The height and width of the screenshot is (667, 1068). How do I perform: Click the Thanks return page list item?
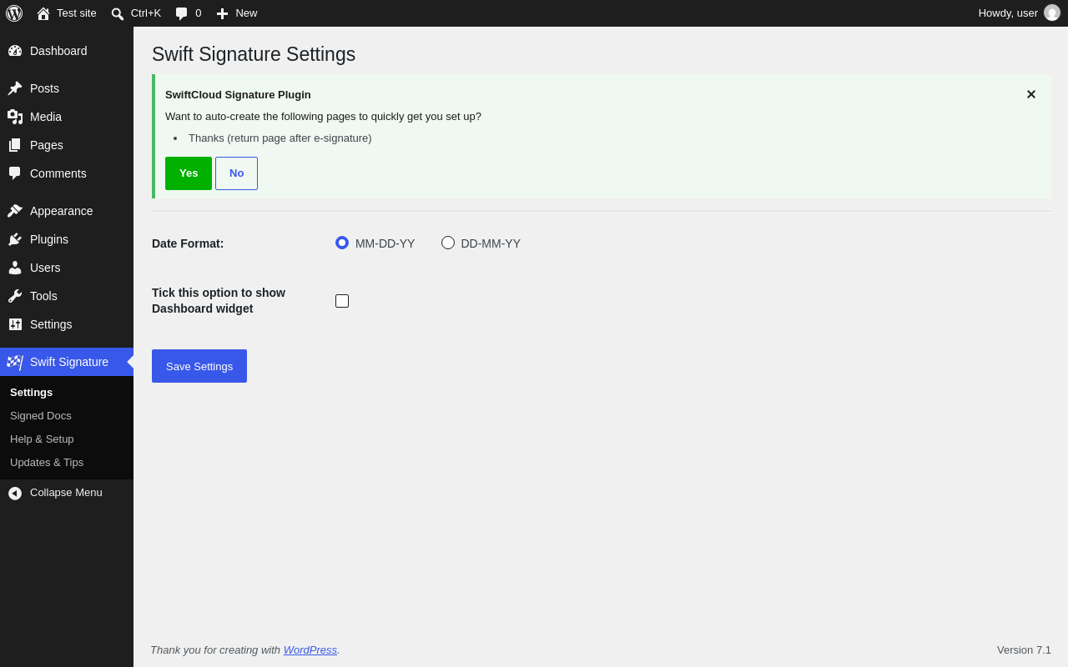coord(280,138)
